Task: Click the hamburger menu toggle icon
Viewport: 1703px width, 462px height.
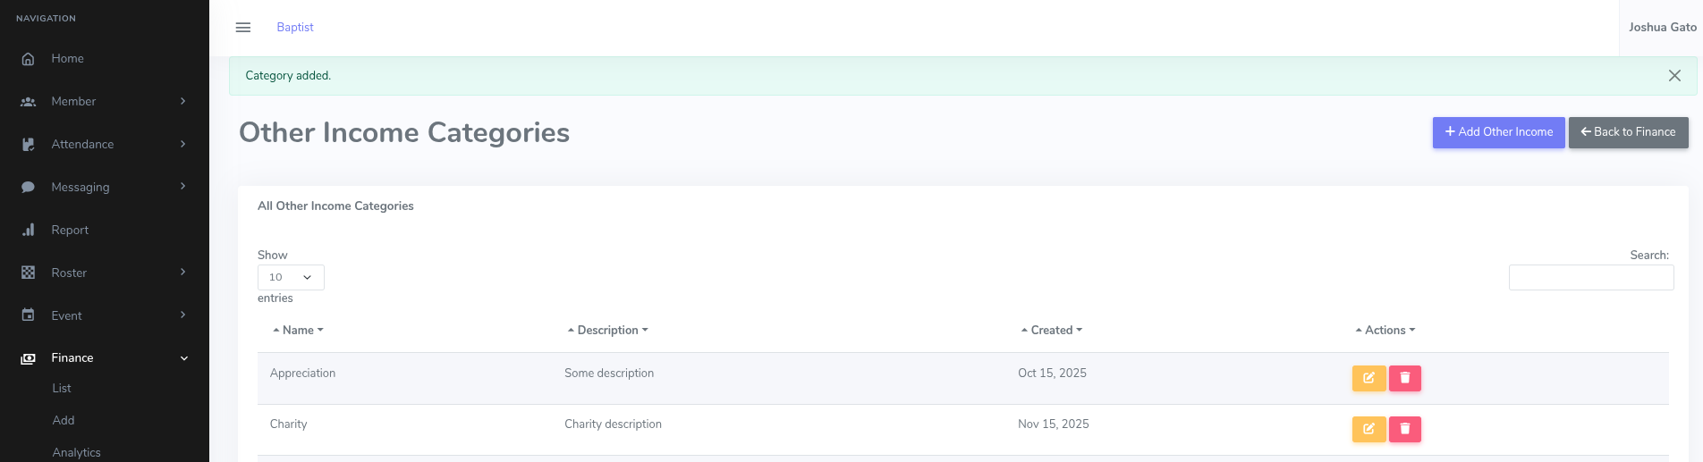Action: (242, 28)
